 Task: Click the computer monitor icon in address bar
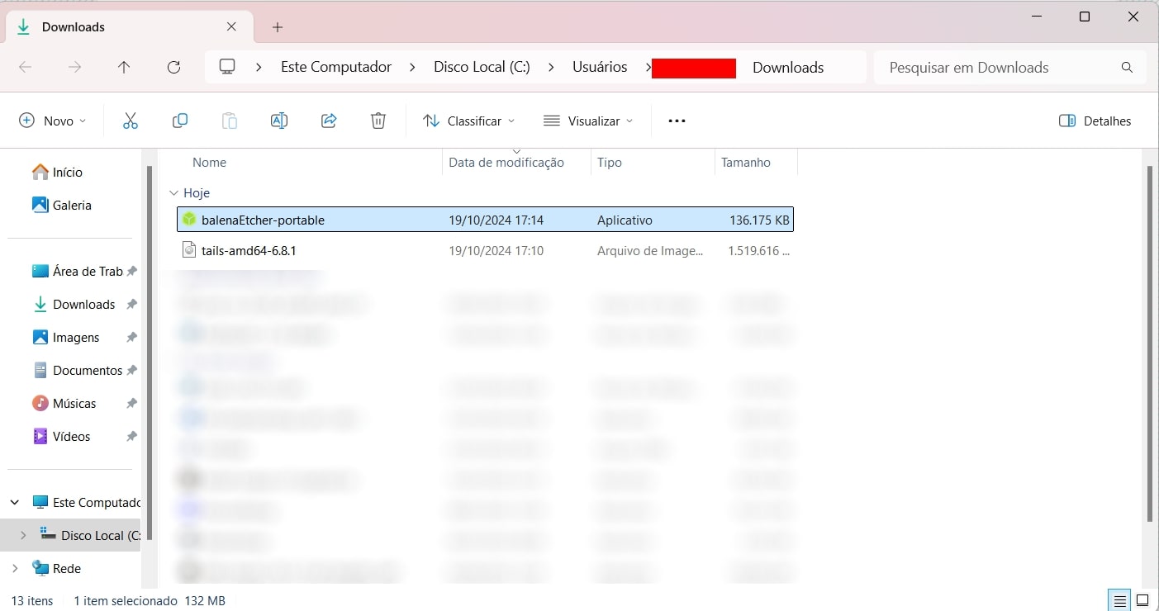227,67
